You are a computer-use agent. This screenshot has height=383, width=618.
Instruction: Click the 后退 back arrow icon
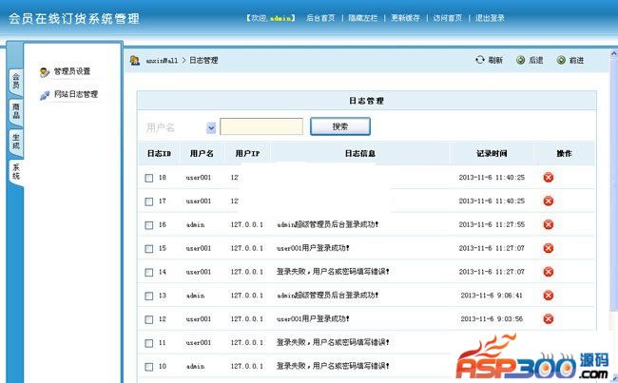(x=521, y=60)
